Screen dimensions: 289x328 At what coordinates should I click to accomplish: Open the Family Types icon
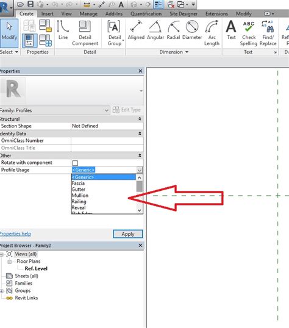[x=45, y=40]
